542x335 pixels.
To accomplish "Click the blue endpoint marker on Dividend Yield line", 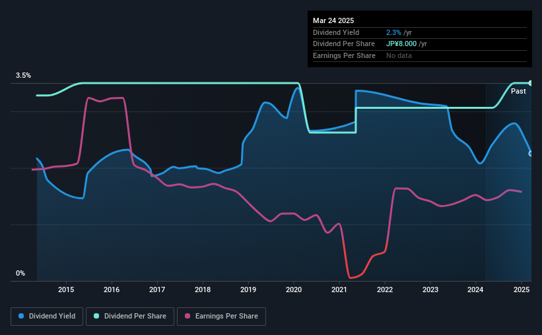I will (531, 154).
